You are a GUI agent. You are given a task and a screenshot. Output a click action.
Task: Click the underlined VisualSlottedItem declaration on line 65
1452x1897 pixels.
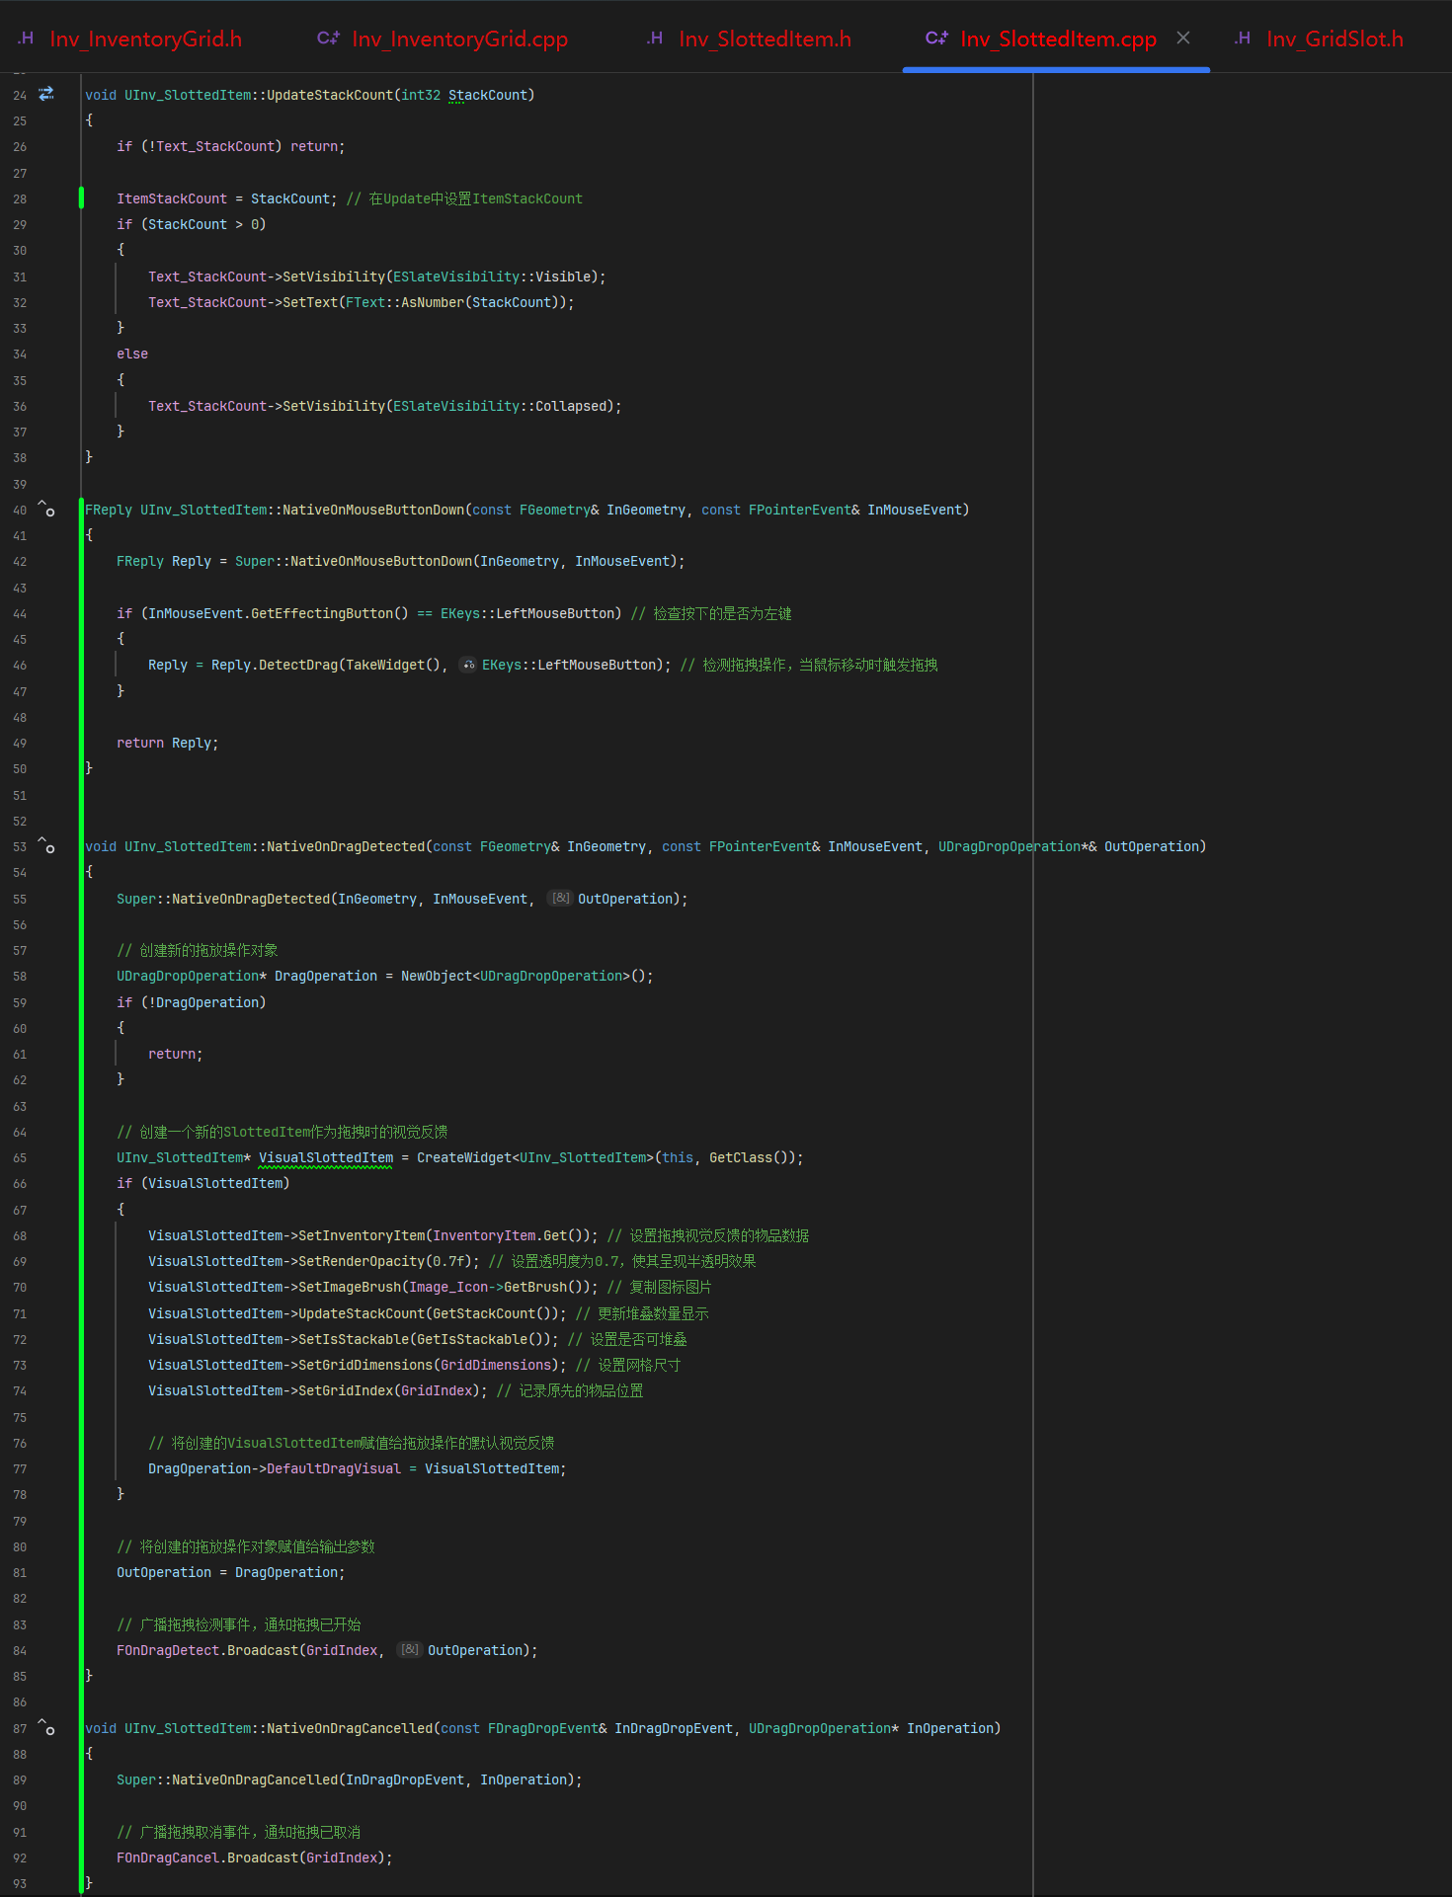coord(326,1157)
